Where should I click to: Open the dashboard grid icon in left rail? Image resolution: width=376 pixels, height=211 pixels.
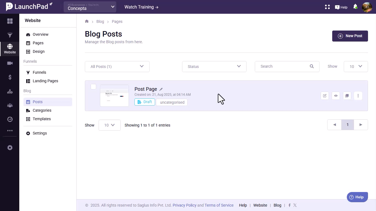tap(10, 21)
